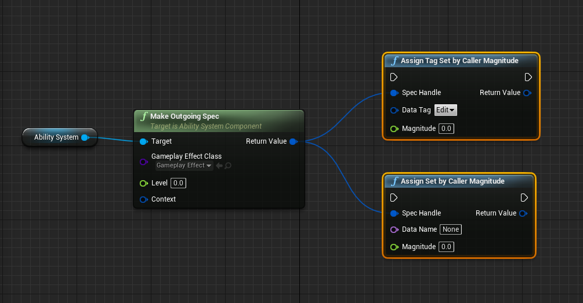Image resolution: width=583 pixels, height=303 pixels.
Task: Click the Data Name input pin
Action: [394, 230]
